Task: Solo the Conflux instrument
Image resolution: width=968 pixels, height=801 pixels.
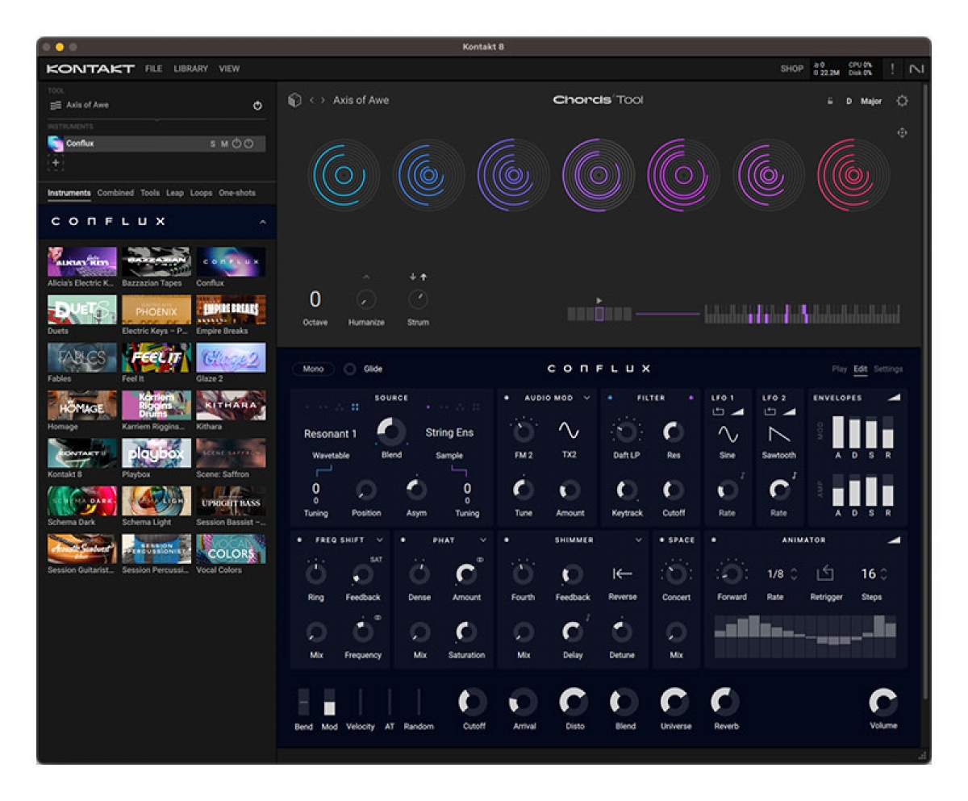Action: (213, 144)
